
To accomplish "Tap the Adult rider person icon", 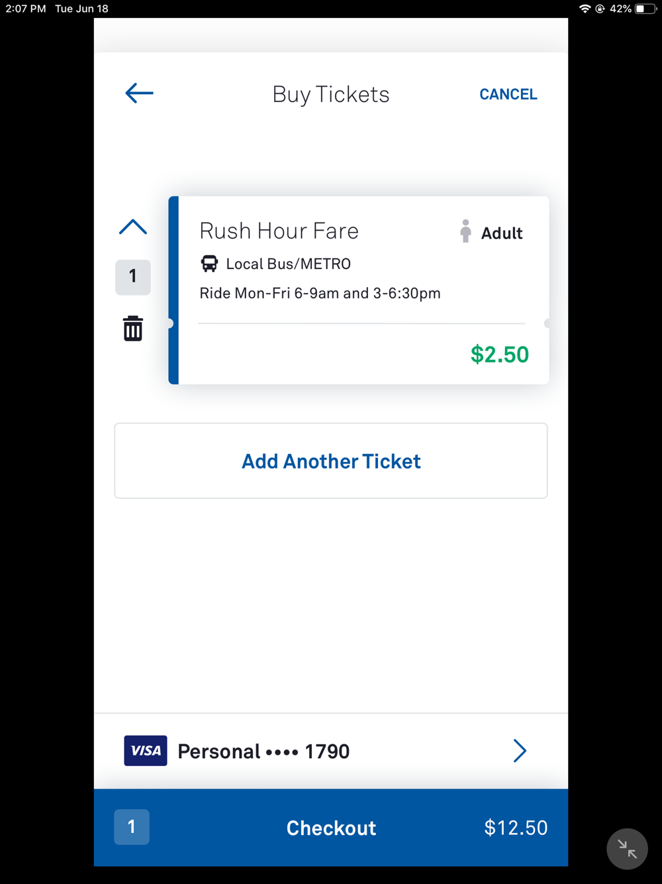I will pyautogui.click(x=465, y=231).
